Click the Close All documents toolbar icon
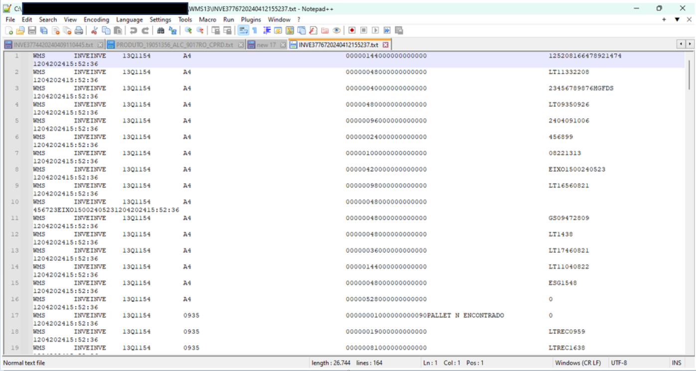 (67, 30)
